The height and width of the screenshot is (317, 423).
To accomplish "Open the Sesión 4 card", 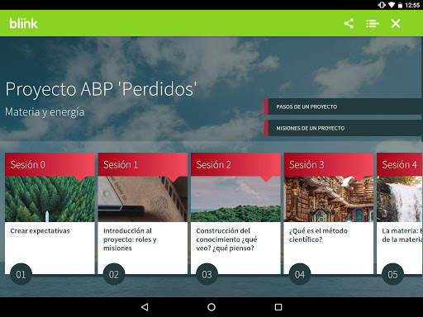I will point(400,214).
